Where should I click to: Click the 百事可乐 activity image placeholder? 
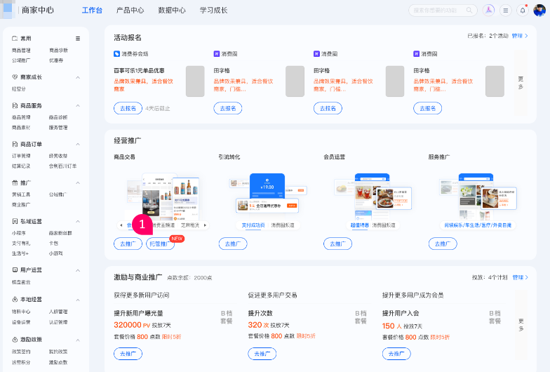195,81
